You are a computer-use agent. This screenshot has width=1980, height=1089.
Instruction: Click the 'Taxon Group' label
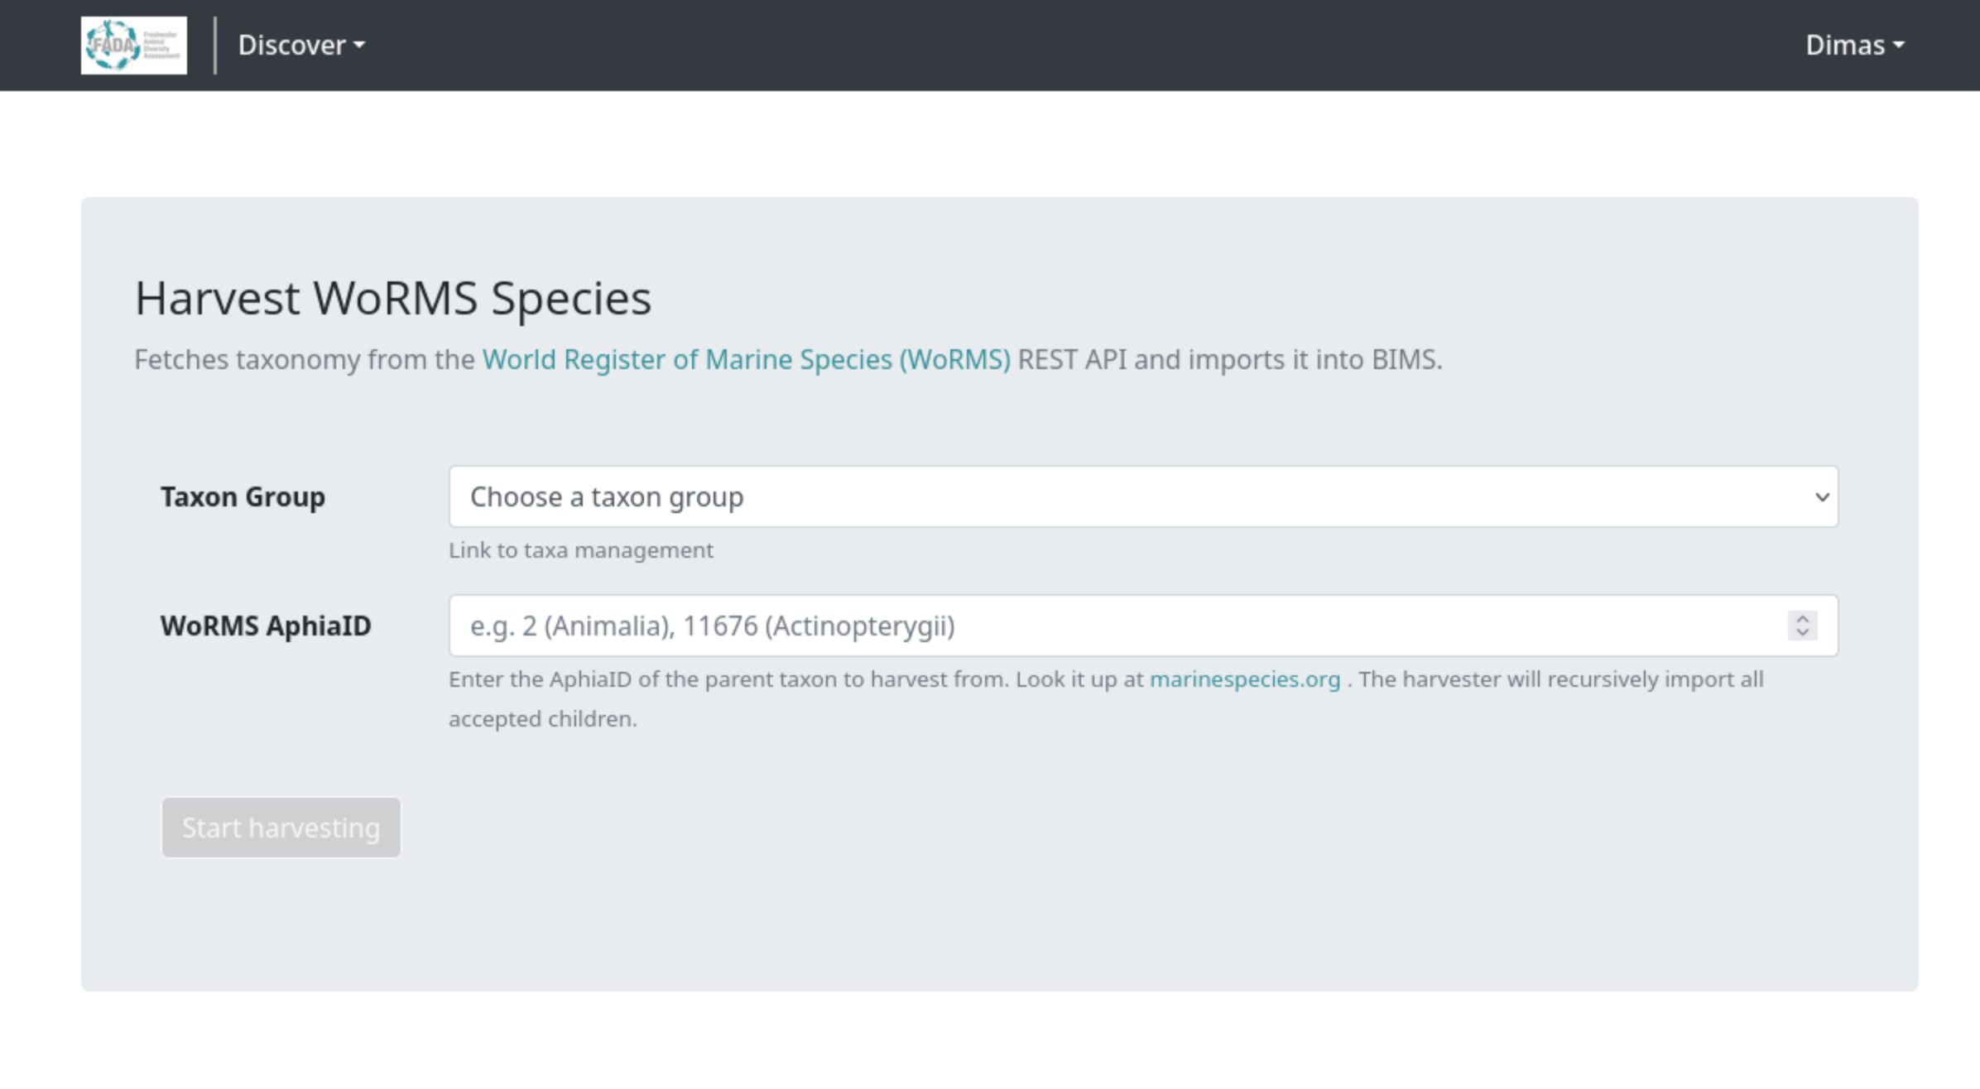click(243, 497)
